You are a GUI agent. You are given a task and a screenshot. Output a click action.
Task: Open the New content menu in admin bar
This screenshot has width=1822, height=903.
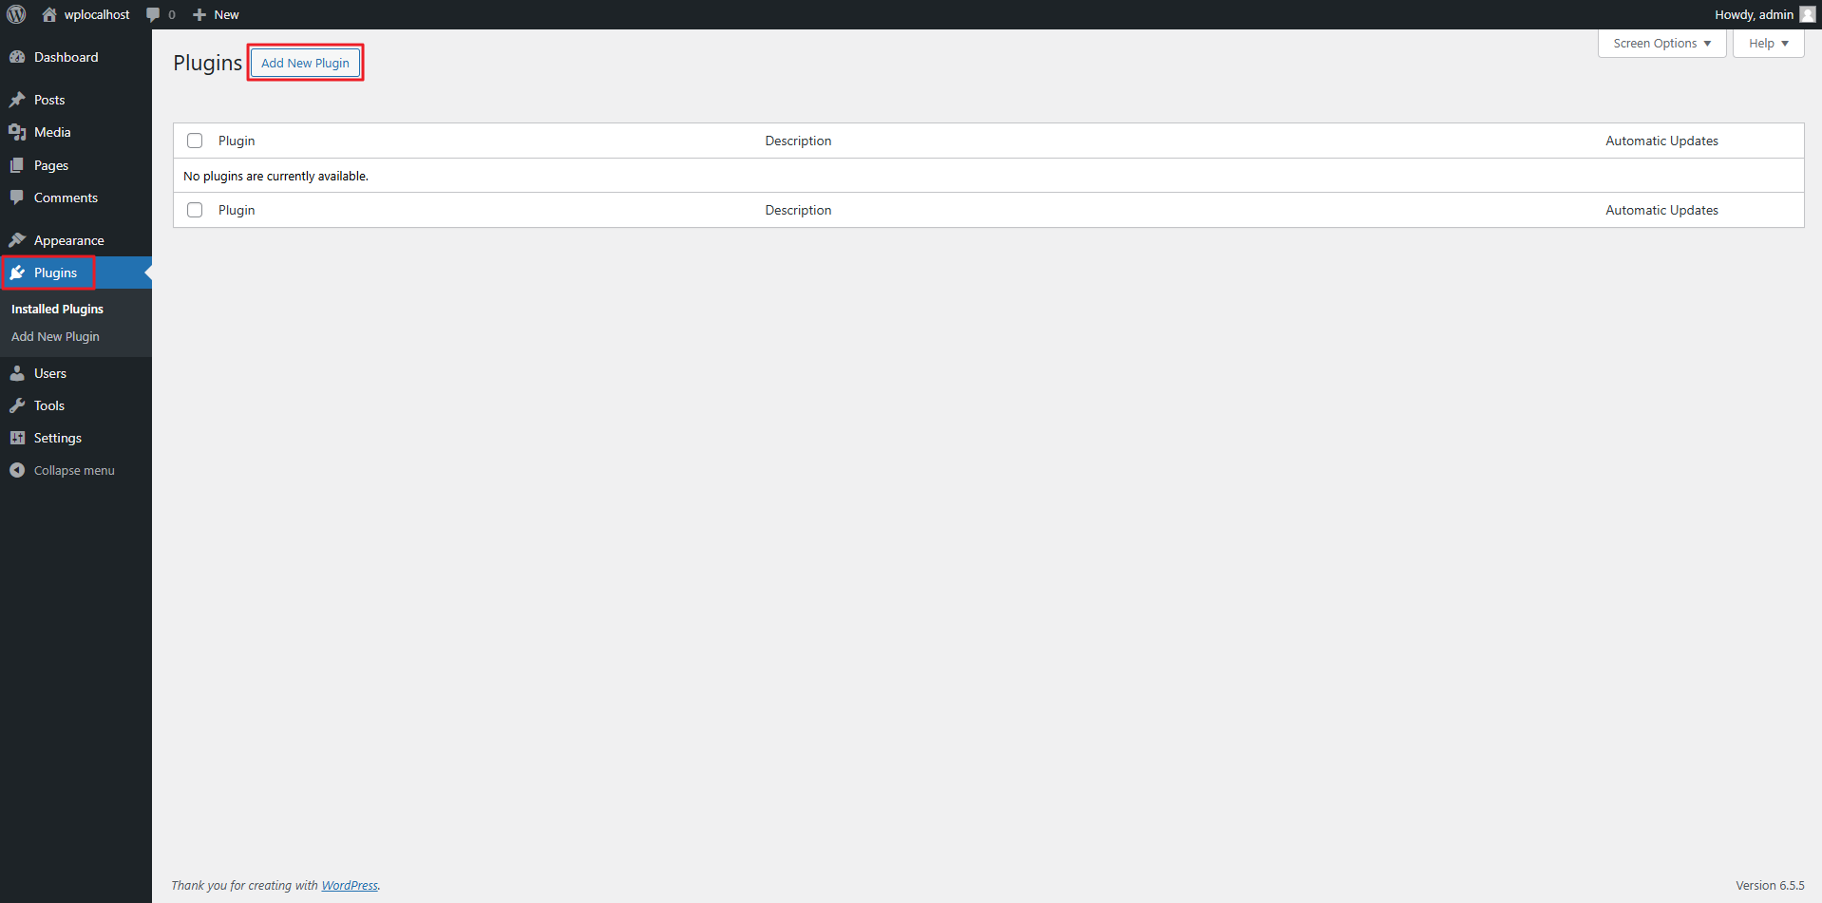pos(217,14)
